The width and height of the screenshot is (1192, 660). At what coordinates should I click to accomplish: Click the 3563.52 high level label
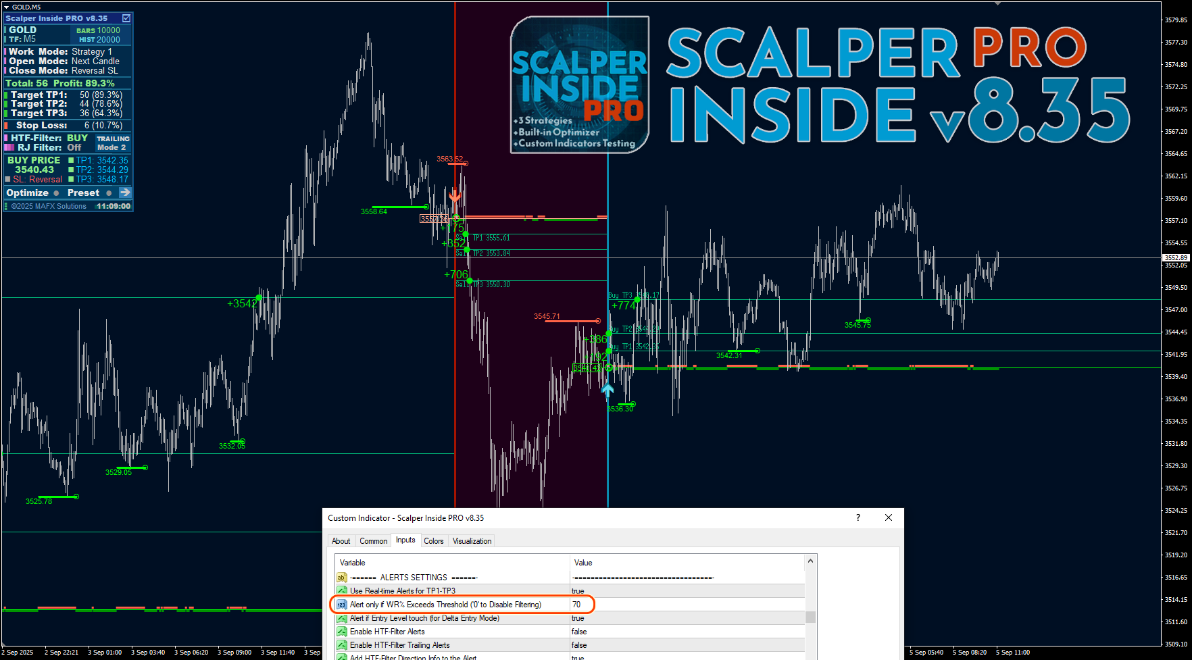click(450, 159)
